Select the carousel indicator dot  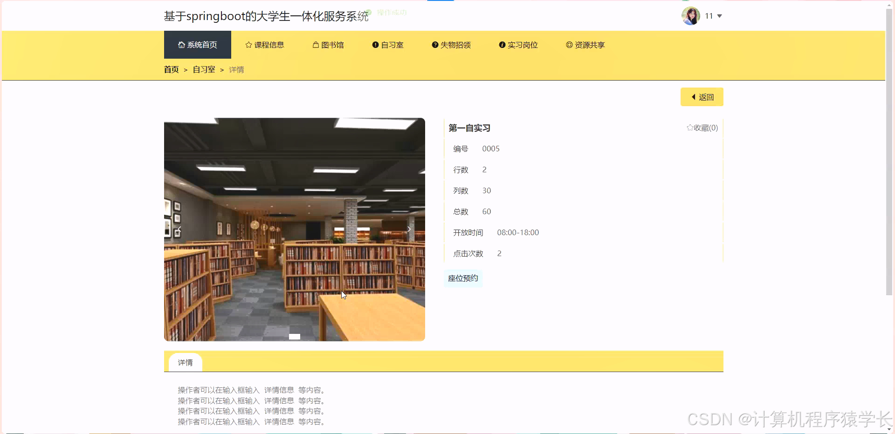tap(294, 337)
